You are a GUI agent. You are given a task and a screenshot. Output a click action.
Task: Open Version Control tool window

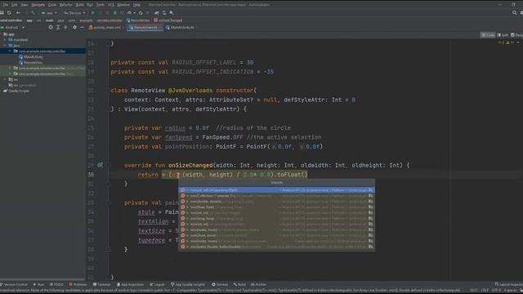click(14, 284)
